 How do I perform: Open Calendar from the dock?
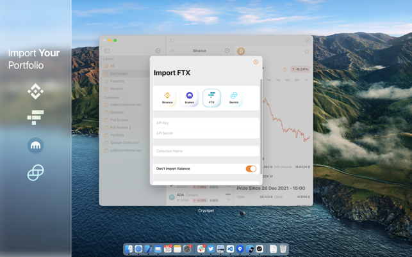pos(167,249)
